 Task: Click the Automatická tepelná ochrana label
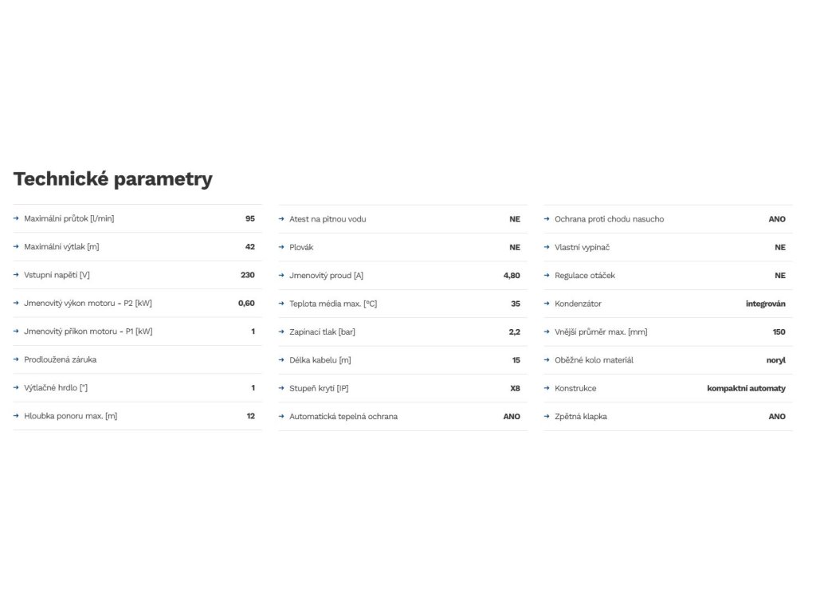[343, 416]
